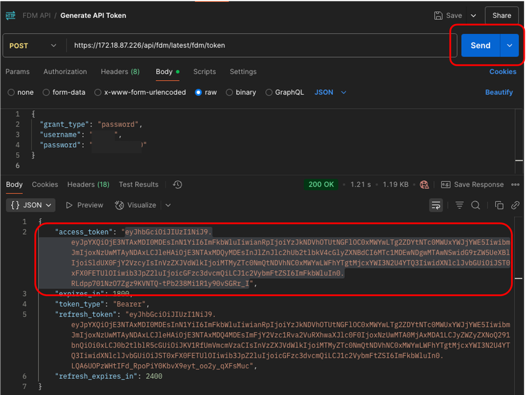This screenshot has width=526, height=395.
Task: Click the network globe warning icon
Action: tap(425, 185)
